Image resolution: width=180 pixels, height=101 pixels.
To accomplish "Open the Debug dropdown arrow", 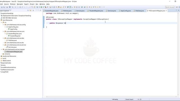I will (39, 7).
